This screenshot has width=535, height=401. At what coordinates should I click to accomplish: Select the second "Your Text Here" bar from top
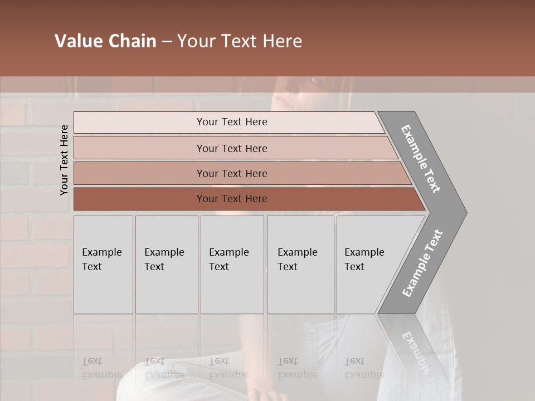click(232, 148)
